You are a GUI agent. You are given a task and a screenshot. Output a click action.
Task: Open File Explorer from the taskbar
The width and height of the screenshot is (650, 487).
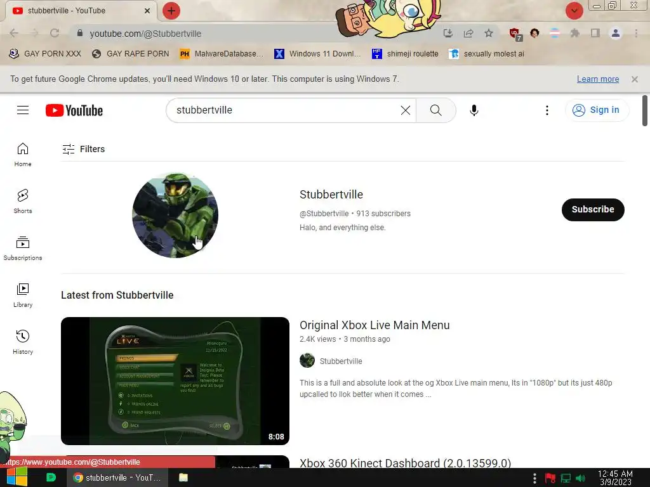pos(183,477)
